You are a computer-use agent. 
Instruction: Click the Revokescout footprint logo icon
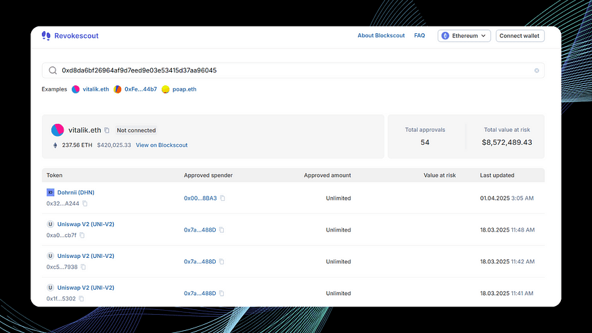coord(46,35)
